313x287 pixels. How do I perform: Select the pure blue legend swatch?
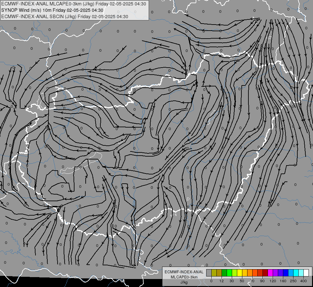point(286,273)
